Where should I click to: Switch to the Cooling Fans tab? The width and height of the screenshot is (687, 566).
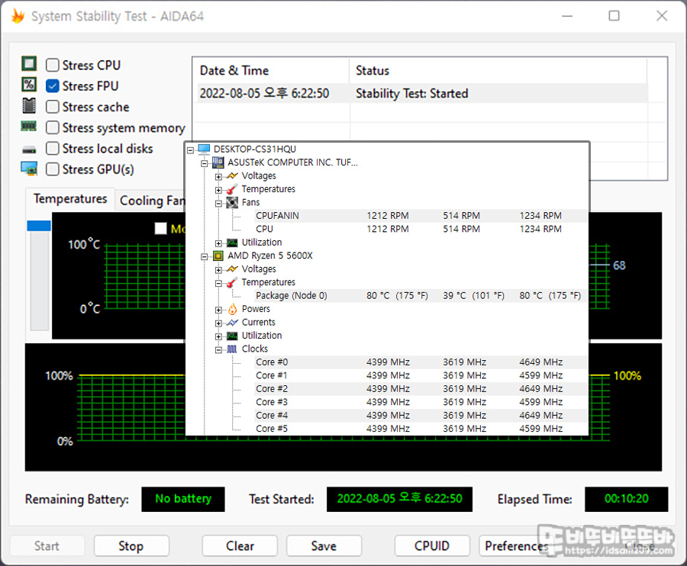tap(151, 201)
